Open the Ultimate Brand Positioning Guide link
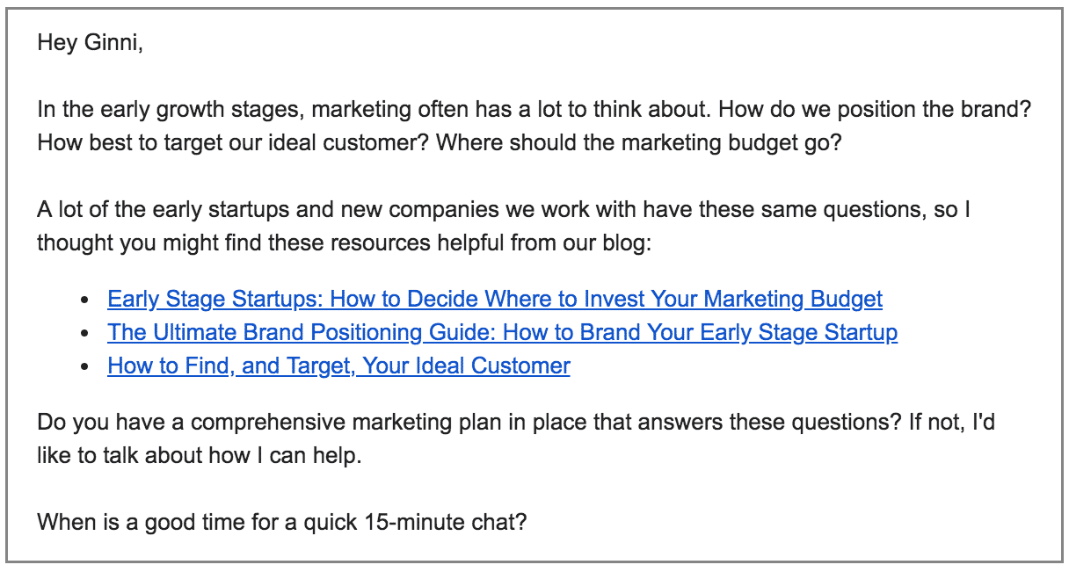The height and width of the screenshot is (572, 1069). [502, 332]
